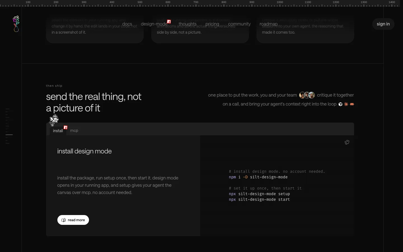Image resolution: width=403 pixels, height=252 pixels.
Task: Select the rightmost team avatar
Action: coord(311,95)
